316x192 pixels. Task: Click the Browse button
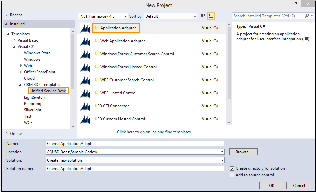pyautogui.click(x=243, y=152)
